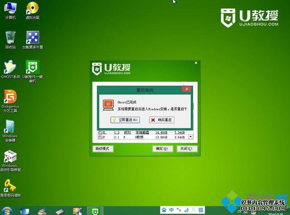Screen dimensions: 290x215
Task: Expand the partition list dropdown arrow
Action: 190,137
